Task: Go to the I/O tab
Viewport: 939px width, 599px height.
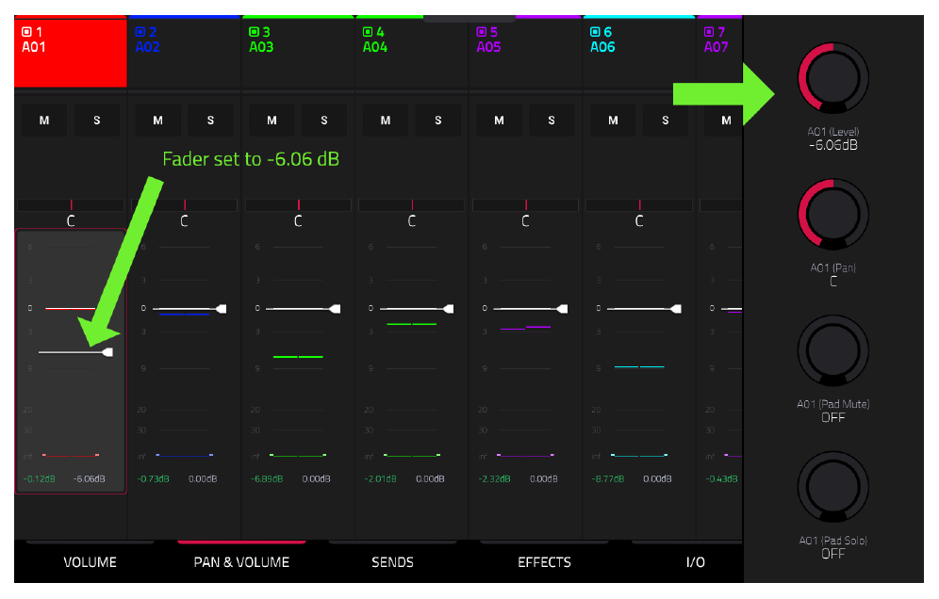Action: click(x=695, y=562)
